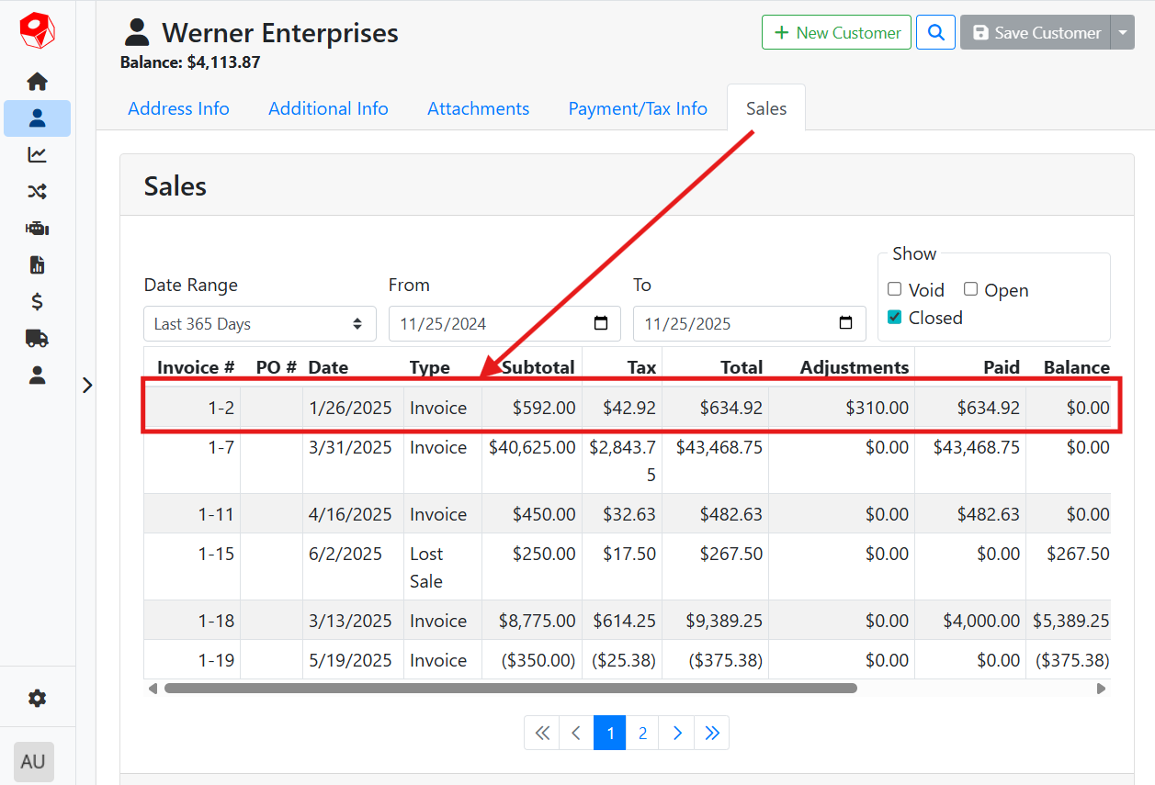Click the New Customer button

(x=836, y=32)
